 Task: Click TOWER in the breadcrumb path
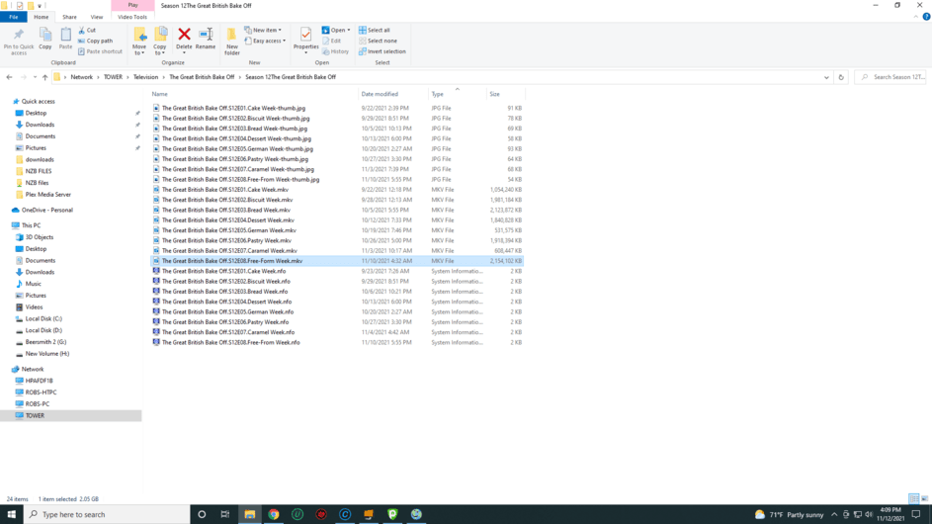coord(113,77)
